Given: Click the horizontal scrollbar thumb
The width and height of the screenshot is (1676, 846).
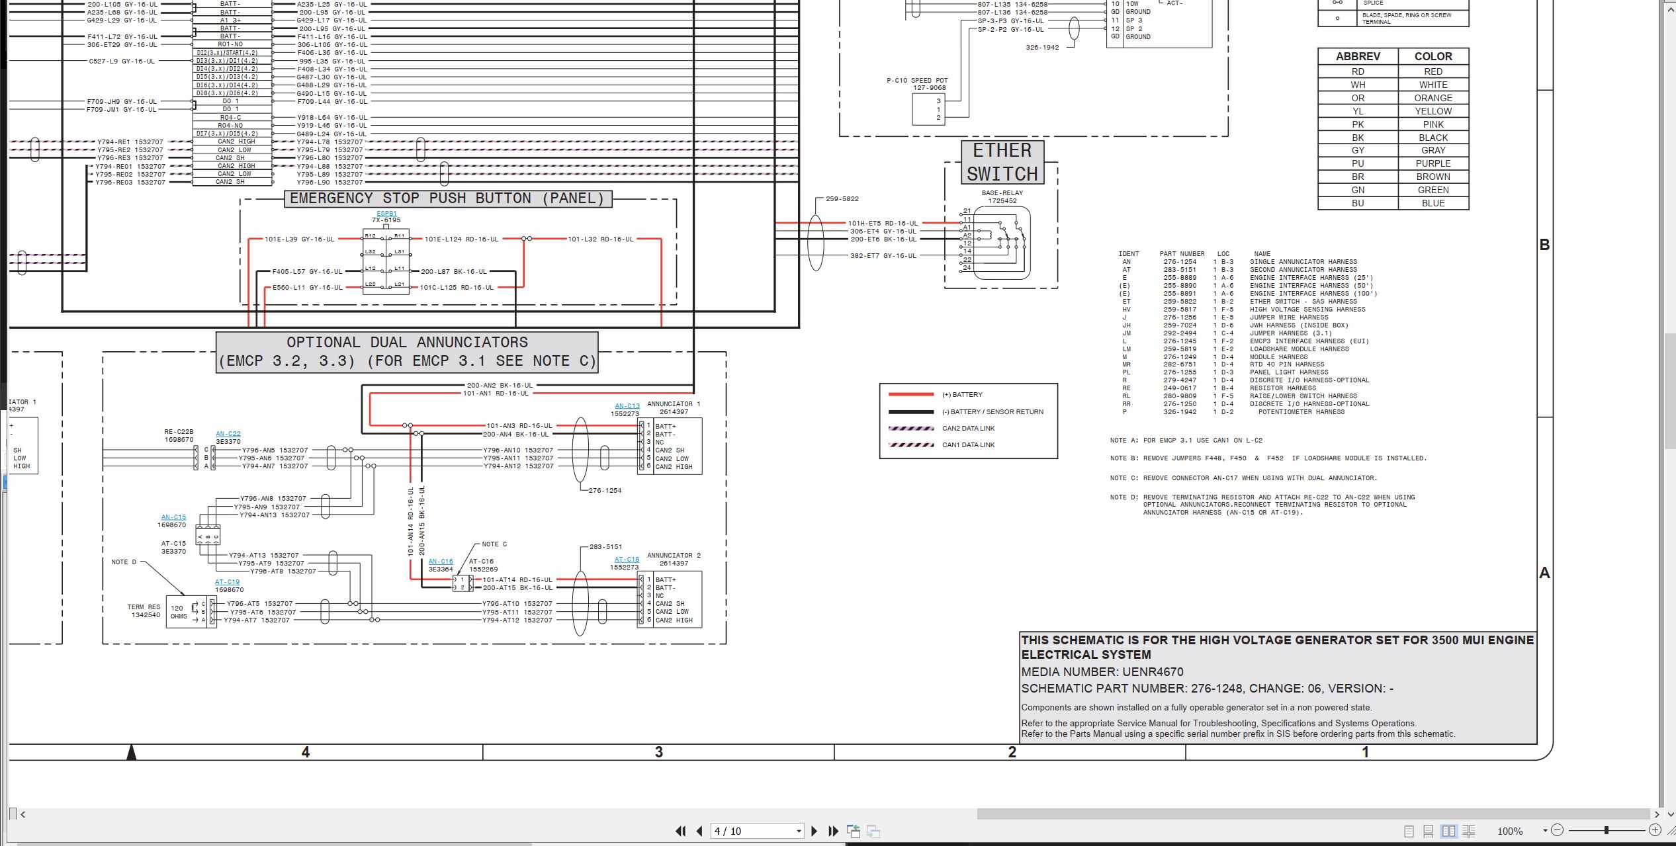Looking at the screenshot, I should (x=1313, y=814).
